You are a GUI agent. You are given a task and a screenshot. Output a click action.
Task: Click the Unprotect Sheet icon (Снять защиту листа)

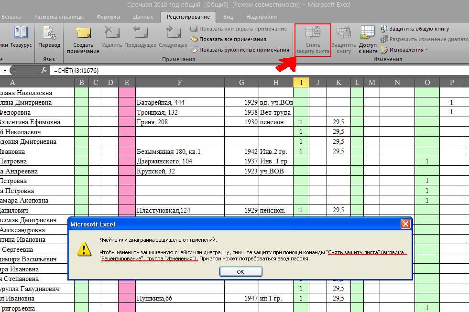click(x=313, y=33)
